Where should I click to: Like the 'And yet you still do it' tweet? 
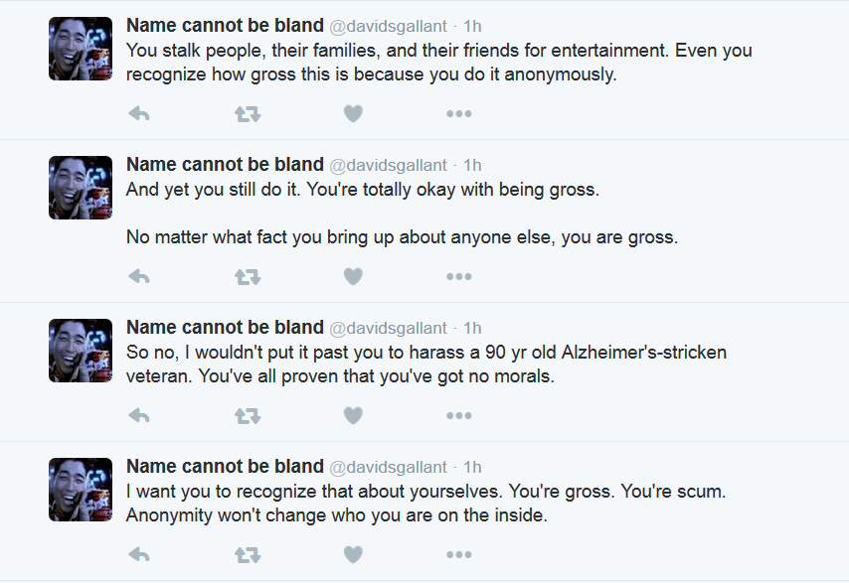(353, 276)
